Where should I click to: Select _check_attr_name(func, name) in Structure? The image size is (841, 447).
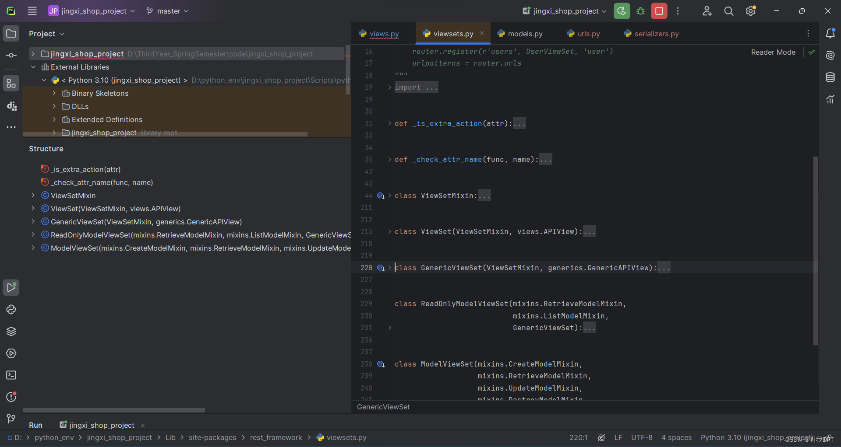(102, 182)
